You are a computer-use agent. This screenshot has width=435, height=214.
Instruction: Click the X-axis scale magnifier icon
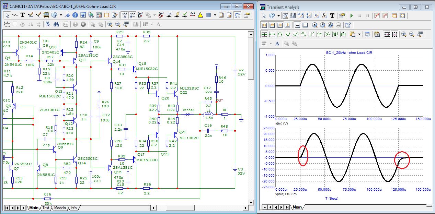tap(314, 25)
